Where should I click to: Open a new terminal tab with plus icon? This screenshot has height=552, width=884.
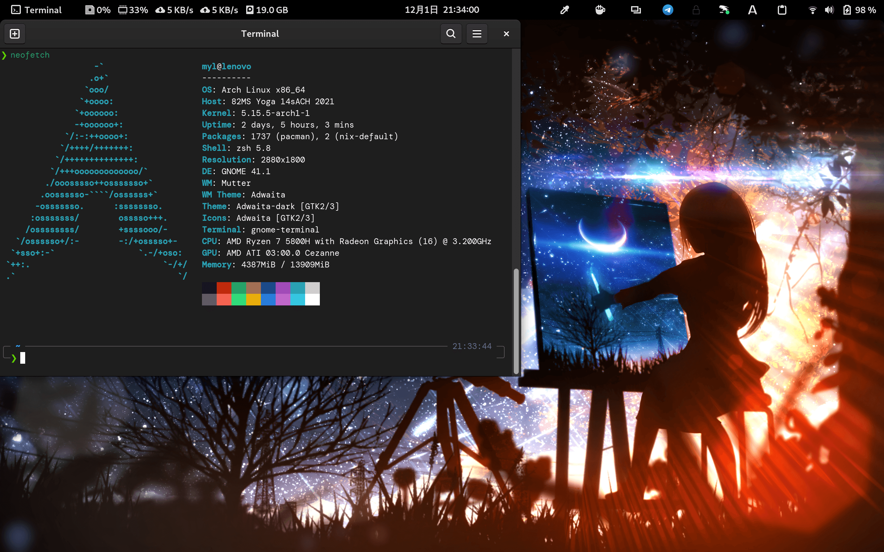pos(15,34)
